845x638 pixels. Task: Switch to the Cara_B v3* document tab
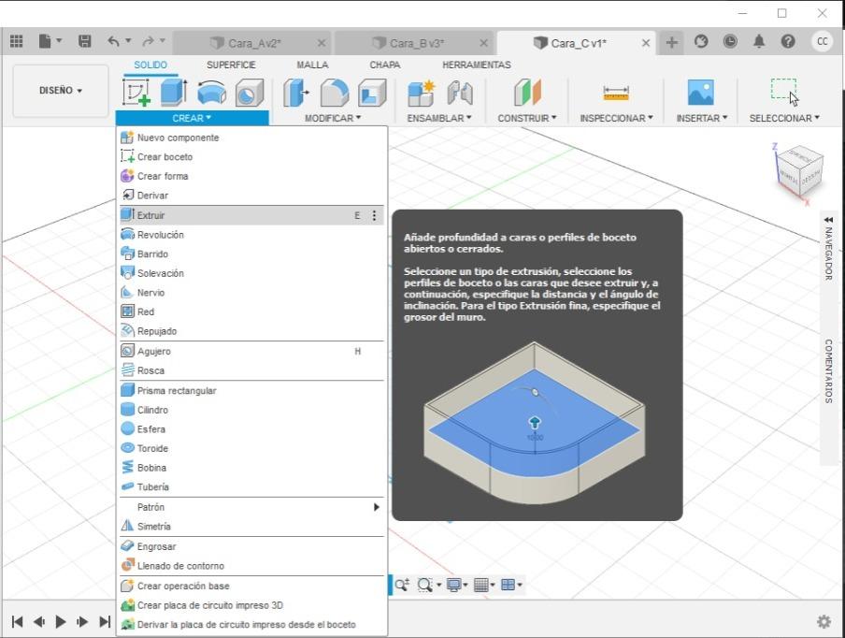pyautogui.click(x=415, y=43)
